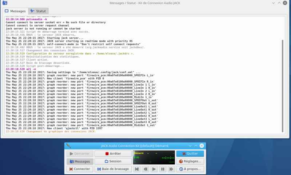Click the messages log vertical scrollbar
The image size is (291, 175).
click(x=283, y=86)
